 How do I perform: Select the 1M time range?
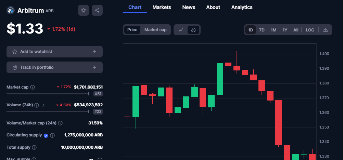tap(274, 30)
